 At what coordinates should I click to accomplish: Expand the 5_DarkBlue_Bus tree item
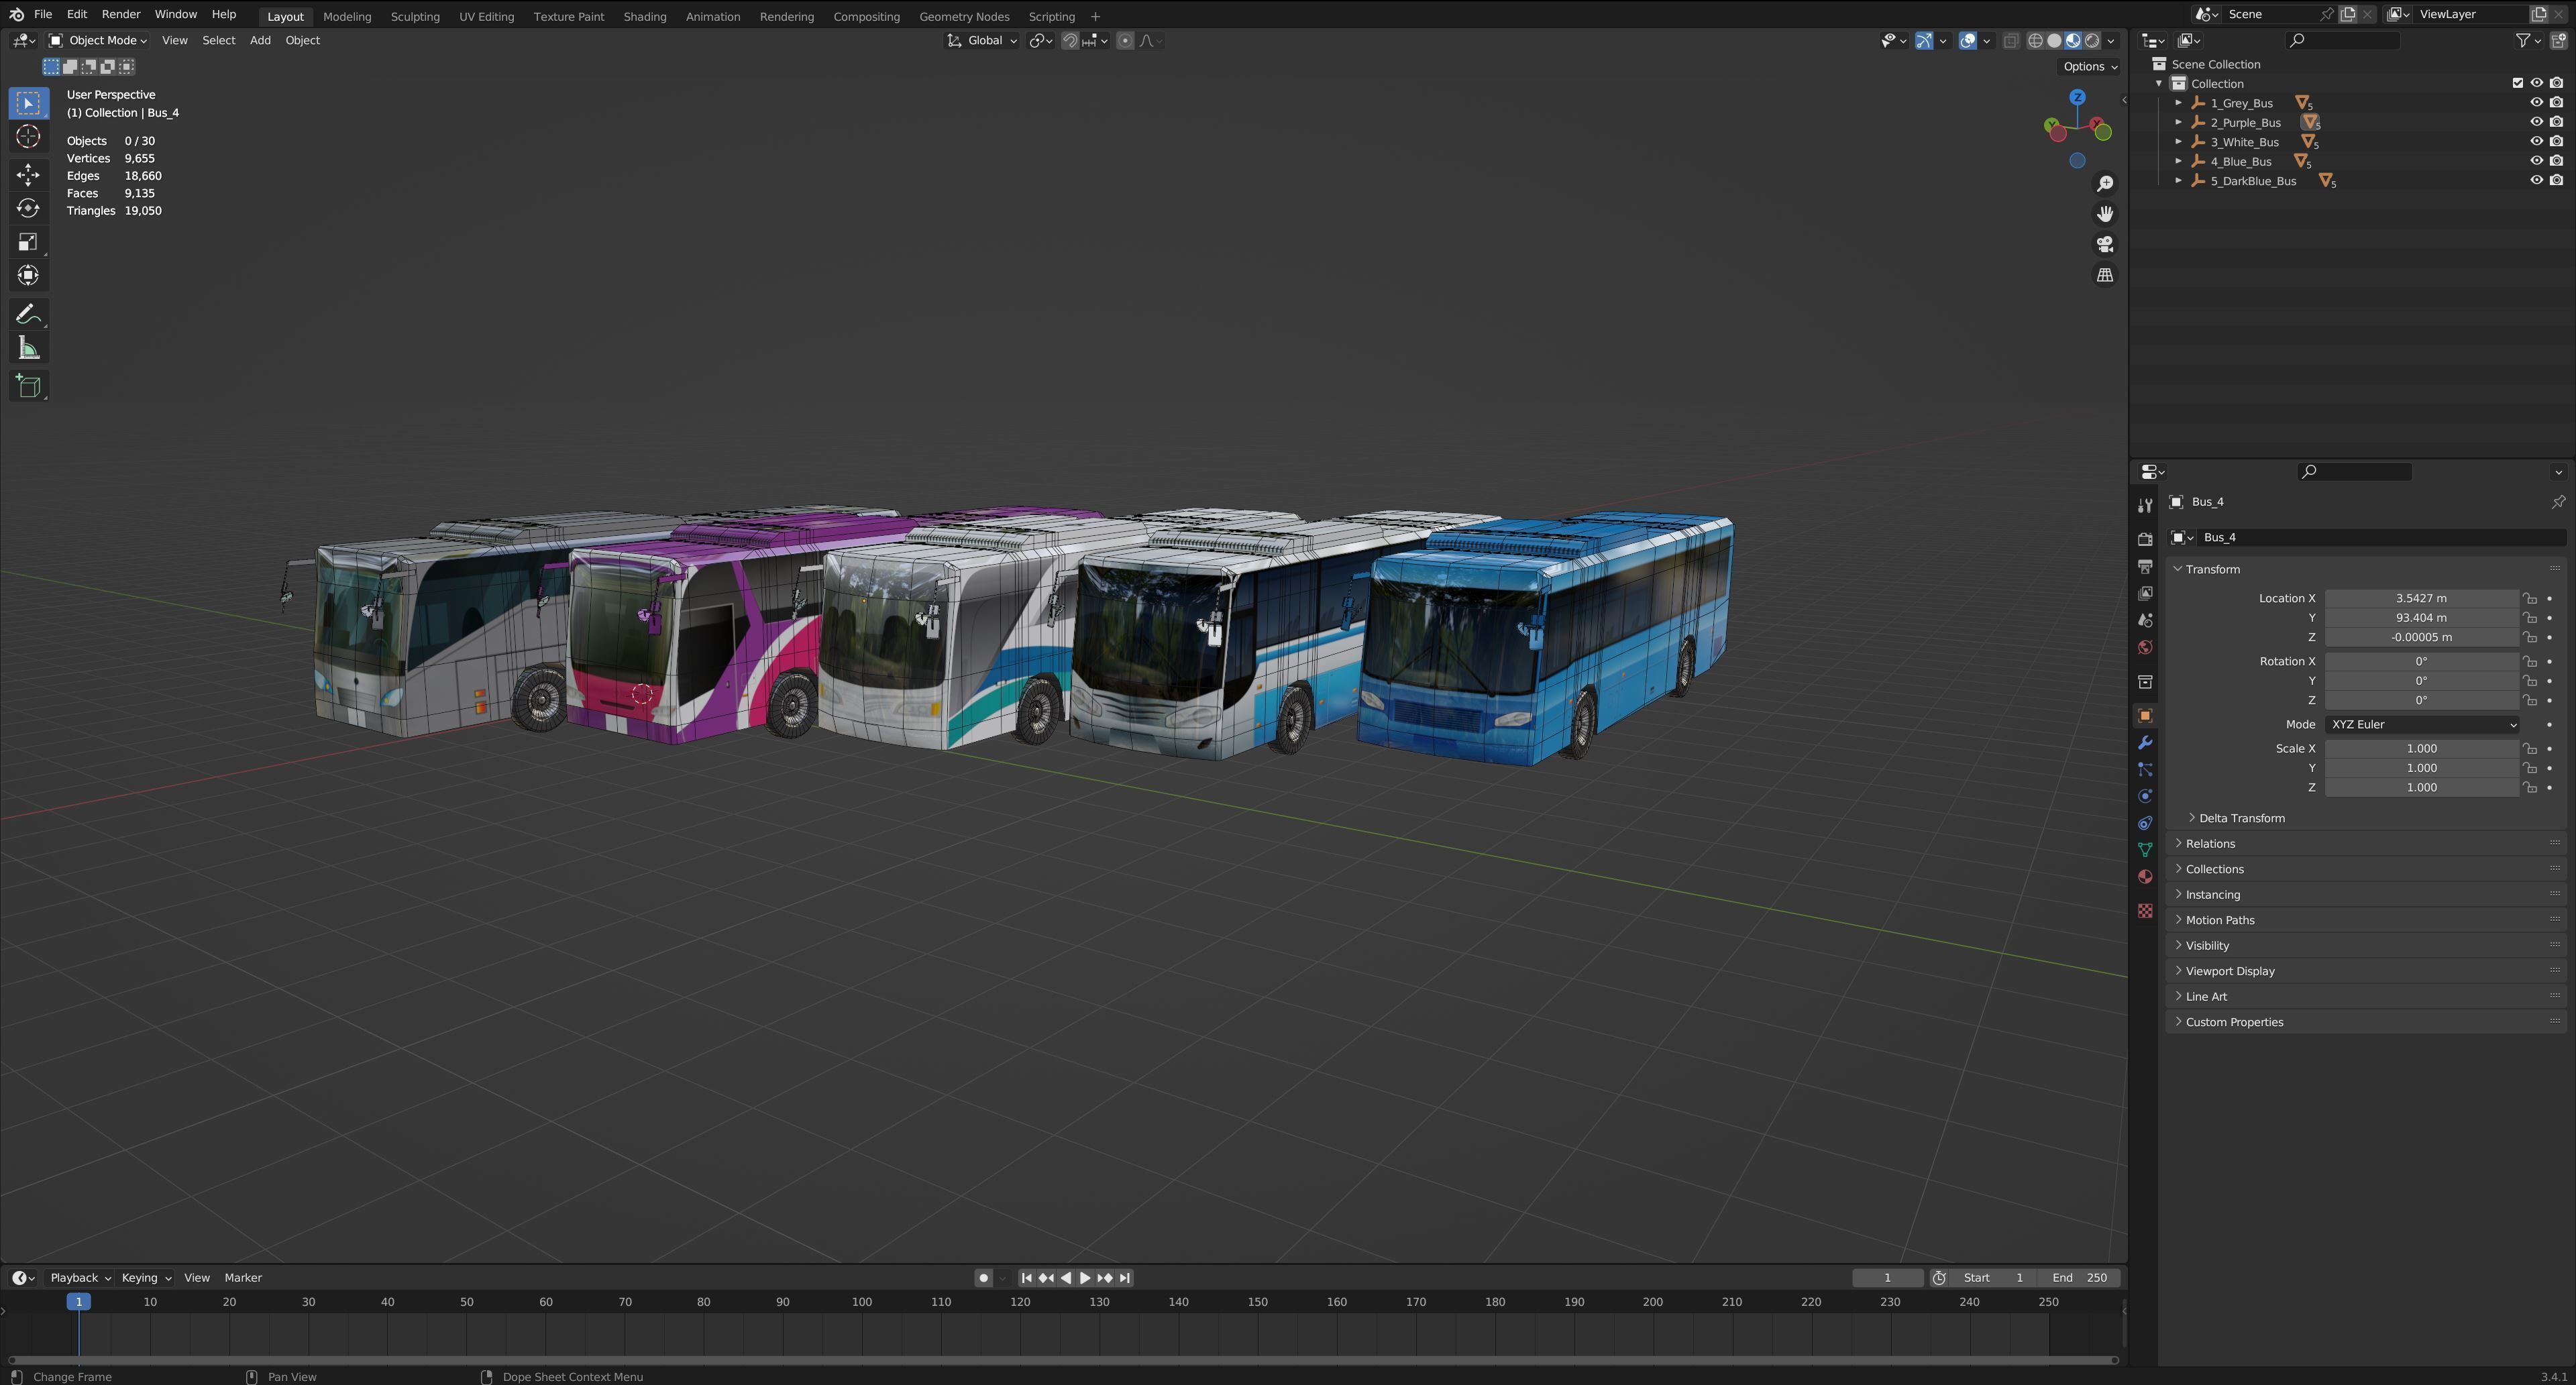(2178, 181)
